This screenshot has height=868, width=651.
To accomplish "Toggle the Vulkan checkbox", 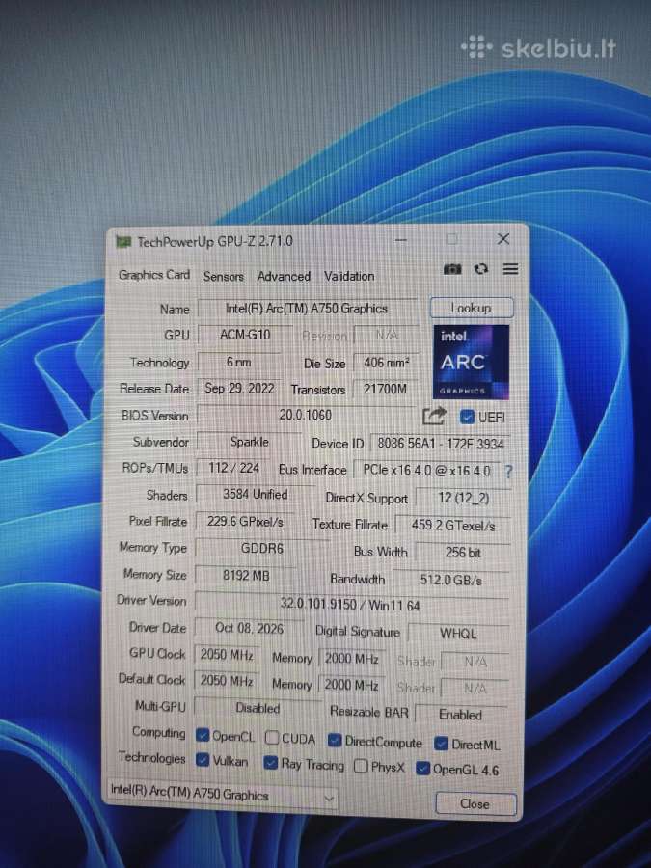I will [203, 760].
